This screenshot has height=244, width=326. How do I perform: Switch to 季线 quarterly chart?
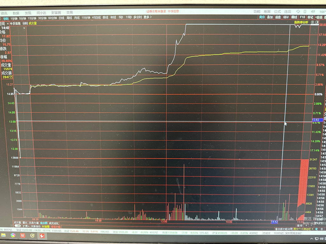(105, 17)
